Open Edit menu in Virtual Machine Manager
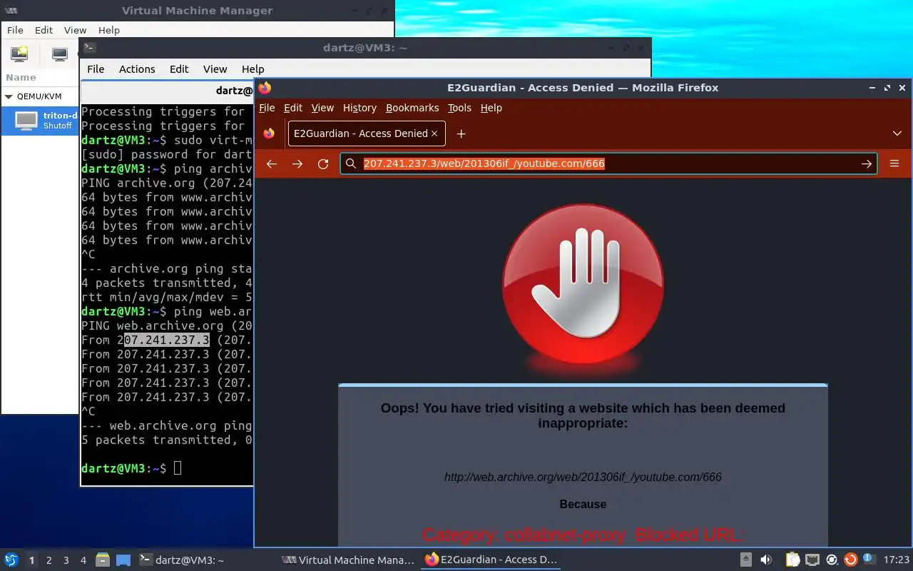This screenshot has width=913, height=571. (44, 30)
